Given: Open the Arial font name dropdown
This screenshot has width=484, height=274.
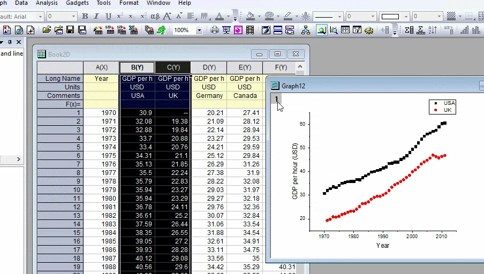Looking at the screenshot, I should click(40, 17).
